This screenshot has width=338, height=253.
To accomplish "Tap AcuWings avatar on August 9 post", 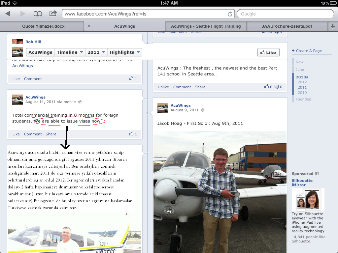I will click(163, 108).
